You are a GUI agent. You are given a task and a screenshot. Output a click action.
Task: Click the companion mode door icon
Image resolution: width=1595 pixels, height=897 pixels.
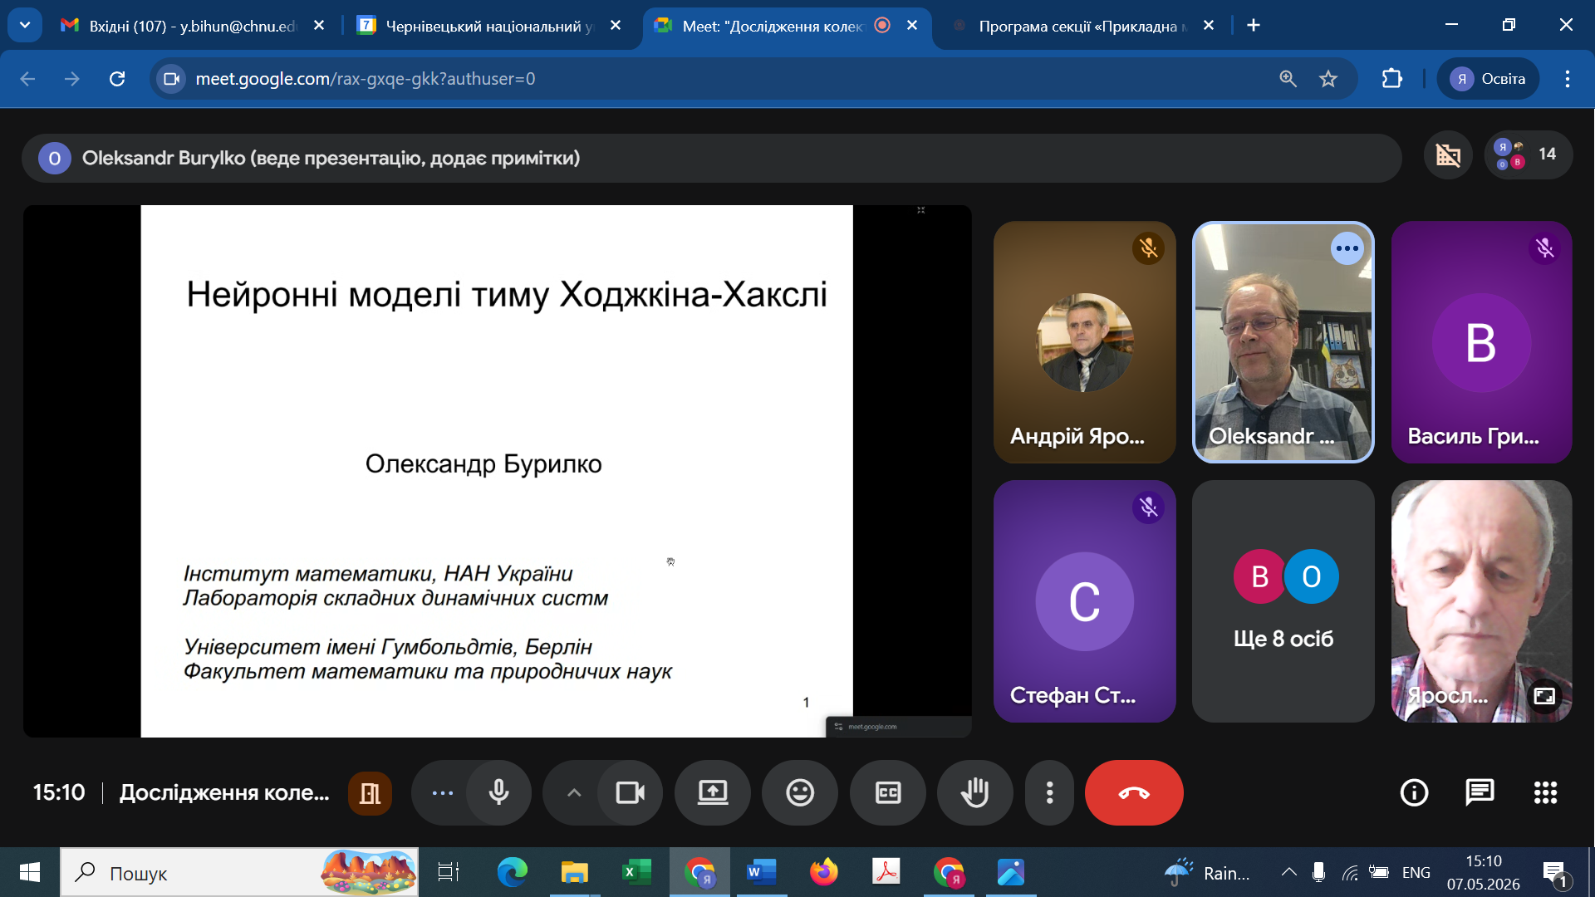pyautogui.click(x=370, y=793)
